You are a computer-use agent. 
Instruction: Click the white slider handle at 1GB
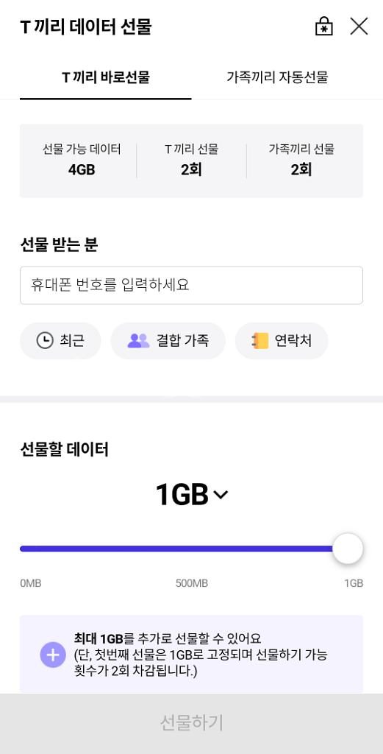(348, 548)
